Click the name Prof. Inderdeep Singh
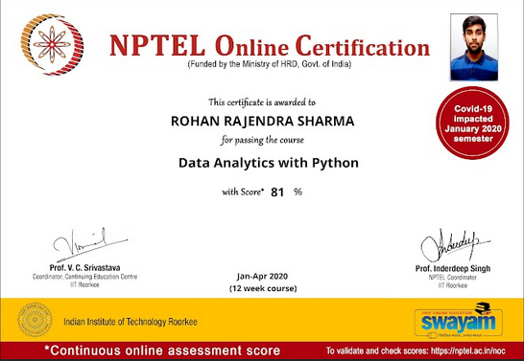This screenshot has height=361, width=524. click(453, 268)
